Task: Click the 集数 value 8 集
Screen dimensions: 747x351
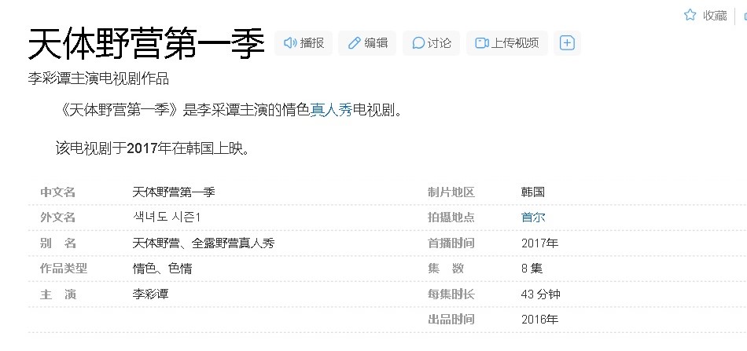Action: (532, 269)
